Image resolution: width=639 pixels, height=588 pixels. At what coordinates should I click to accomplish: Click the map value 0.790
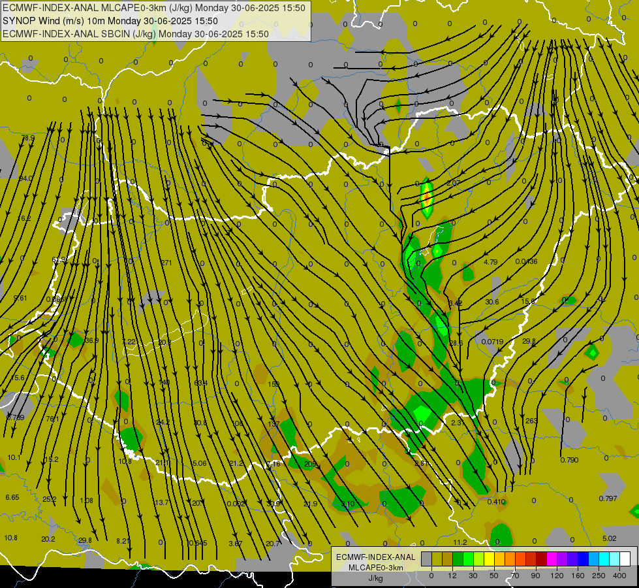tap(569, 460)
